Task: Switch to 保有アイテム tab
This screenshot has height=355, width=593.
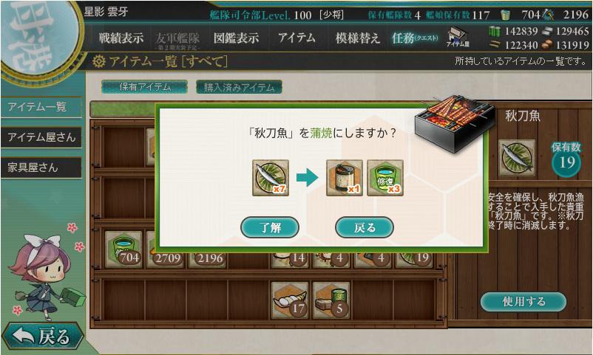Action: (x=144, y=87)
